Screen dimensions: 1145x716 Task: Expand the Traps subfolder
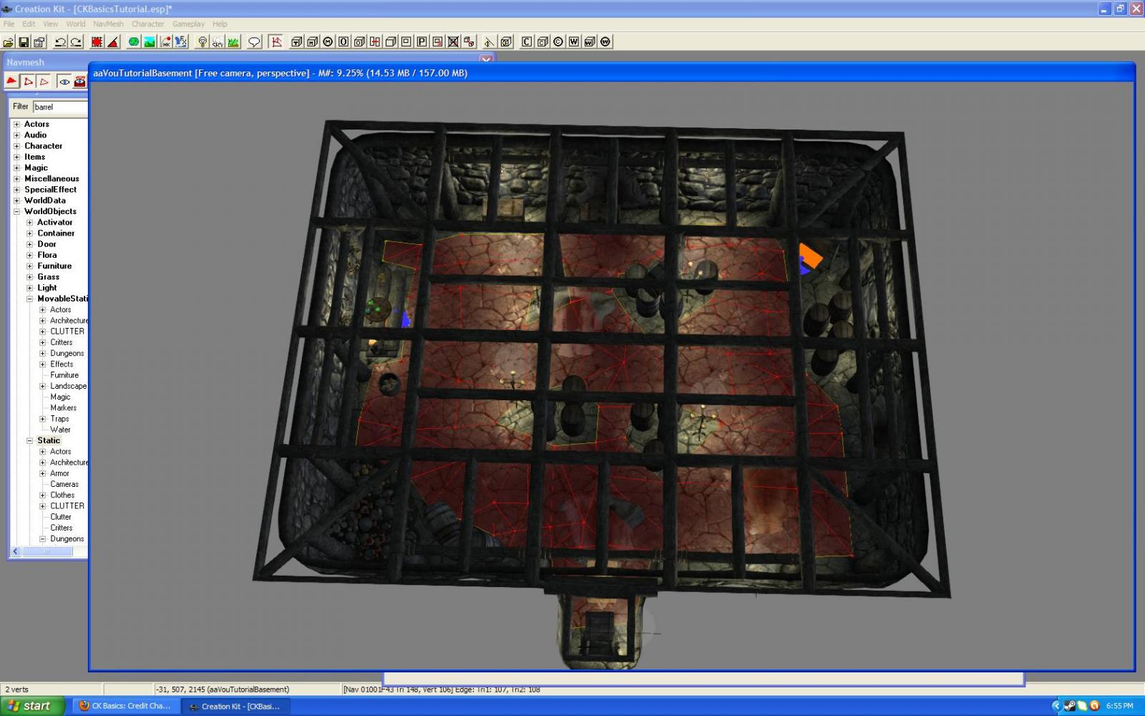(42, 419)
